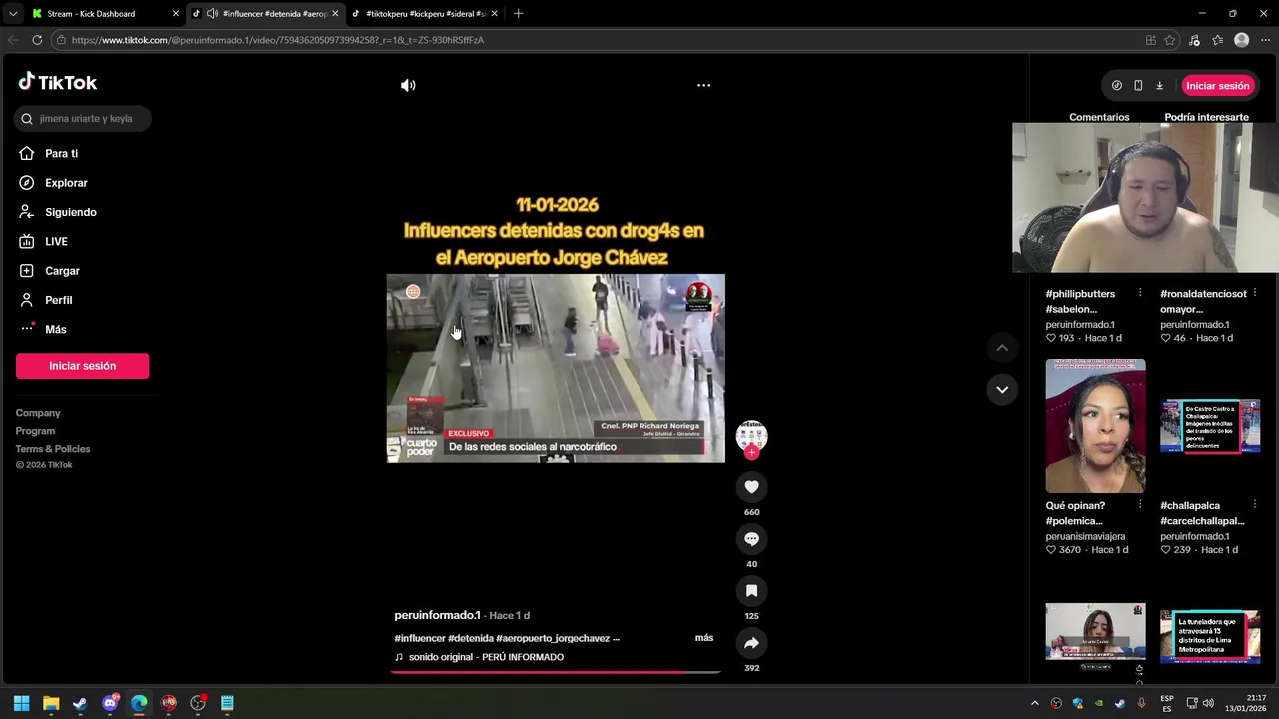Follow peruinformado.1 via the avatar plus button

(x=751, y=452)
